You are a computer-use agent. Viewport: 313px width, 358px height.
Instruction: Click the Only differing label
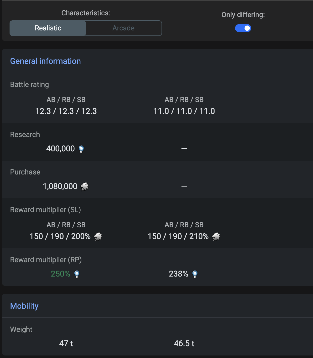pos(243,15)
